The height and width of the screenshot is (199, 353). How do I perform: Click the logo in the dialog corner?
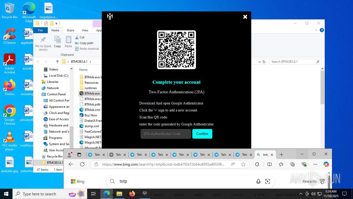click(110, 17)
